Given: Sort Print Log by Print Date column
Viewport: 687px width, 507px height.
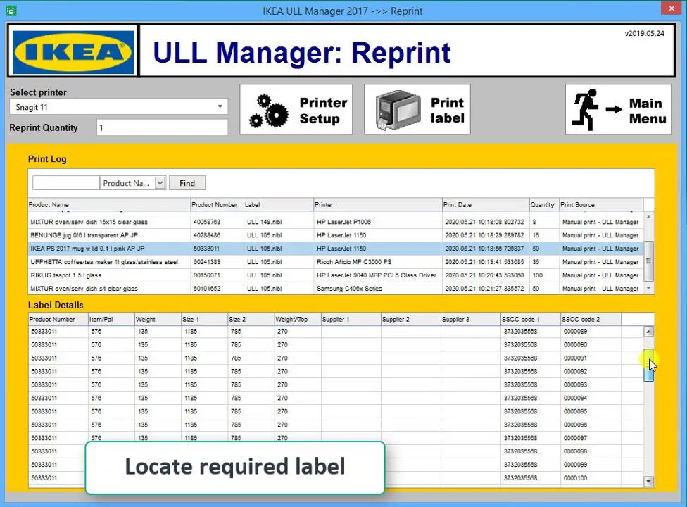Looking at the screenshot, I should pos(486,205).
